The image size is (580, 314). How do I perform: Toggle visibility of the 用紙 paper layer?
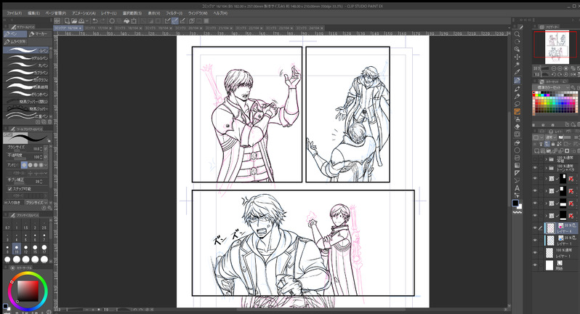point(535,265)
